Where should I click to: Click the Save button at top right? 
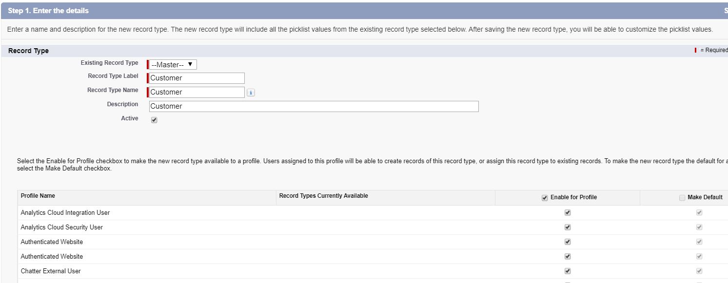point(726,10)
